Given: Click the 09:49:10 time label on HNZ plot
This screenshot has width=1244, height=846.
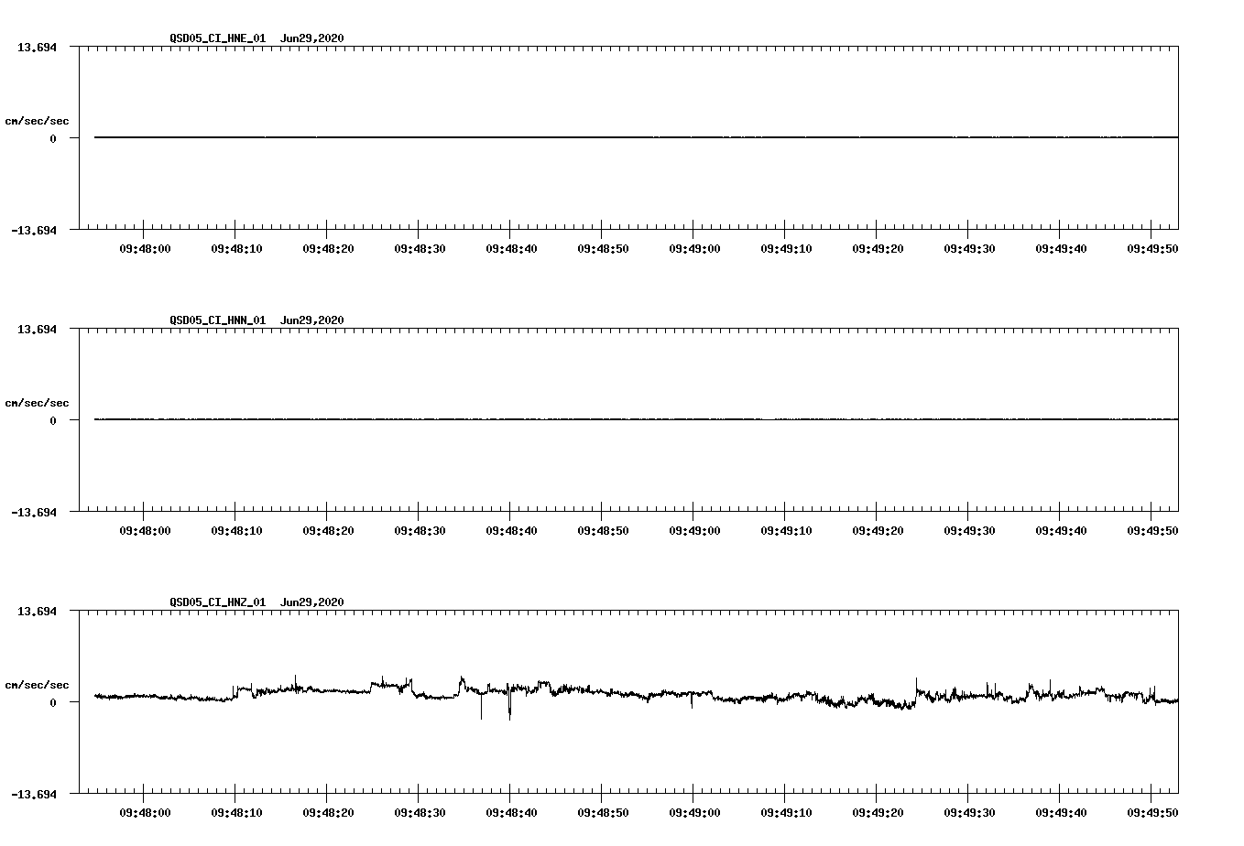Looking at the screenshot, I should (786, 813).
